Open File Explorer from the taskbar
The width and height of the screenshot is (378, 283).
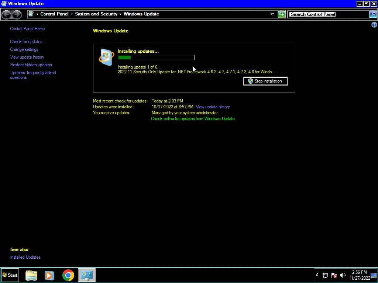31,275
